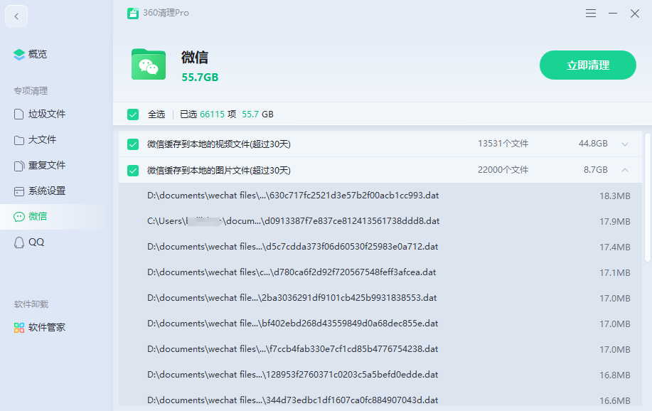Click the 8.7GB size value
This screenshot has height=411, width=652.
coord(595,170)
